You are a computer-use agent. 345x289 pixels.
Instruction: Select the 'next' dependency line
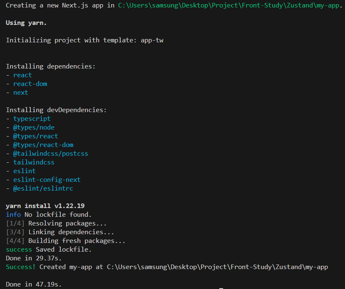(x=21, y=93)
